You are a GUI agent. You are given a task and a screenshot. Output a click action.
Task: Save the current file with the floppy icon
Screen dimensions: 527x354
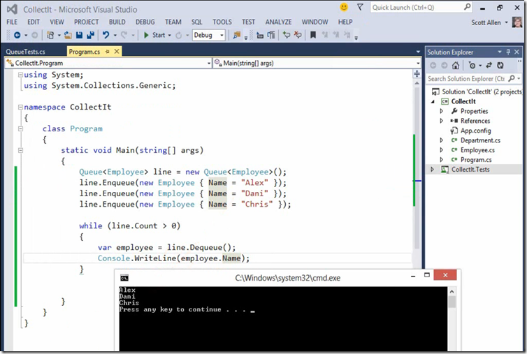pyautogui.click(x=79, y=35)
